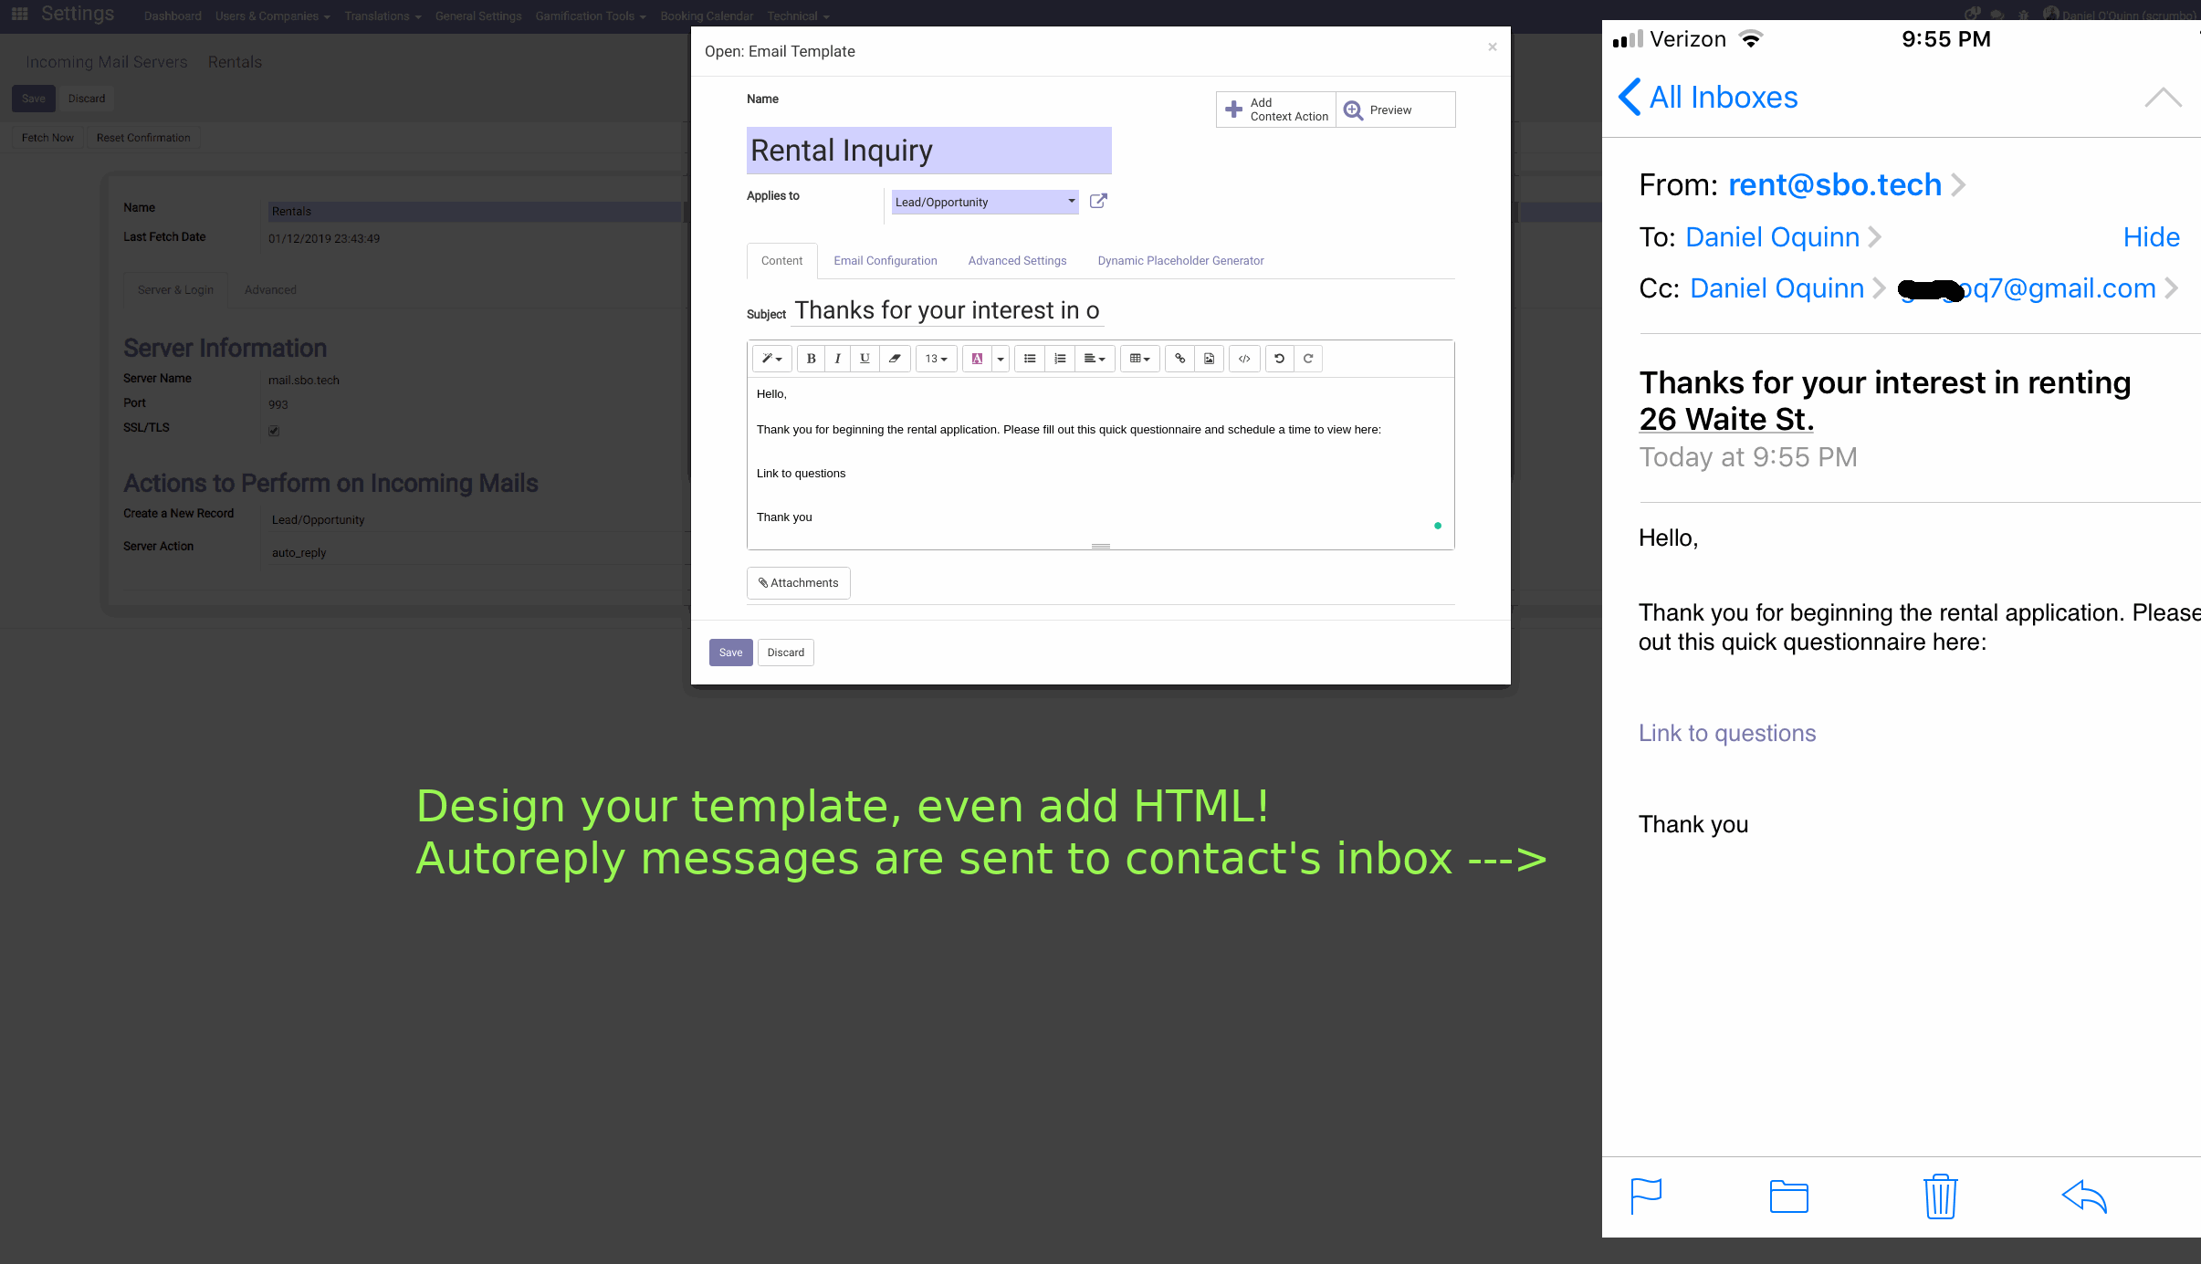Open external link beside Applies to

click(x=1098, y=201)
